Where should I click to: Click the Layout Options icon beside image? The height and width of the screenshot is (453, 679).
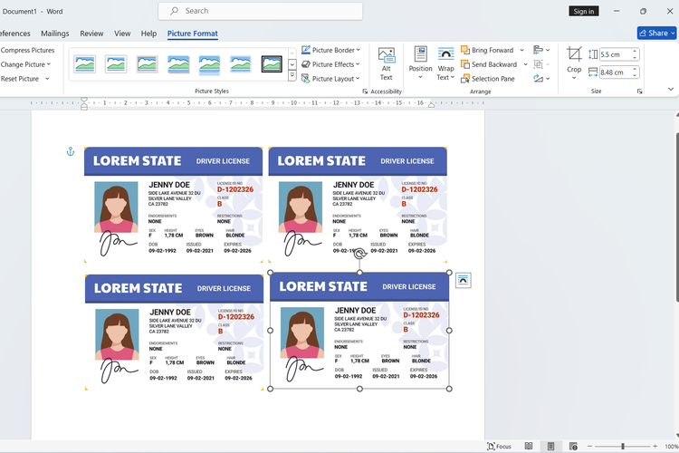click(x=463, y=280)
